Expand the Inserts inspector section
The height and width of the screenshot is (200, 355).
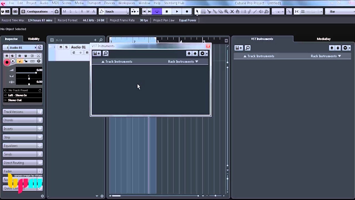click(x=22, y=129)
